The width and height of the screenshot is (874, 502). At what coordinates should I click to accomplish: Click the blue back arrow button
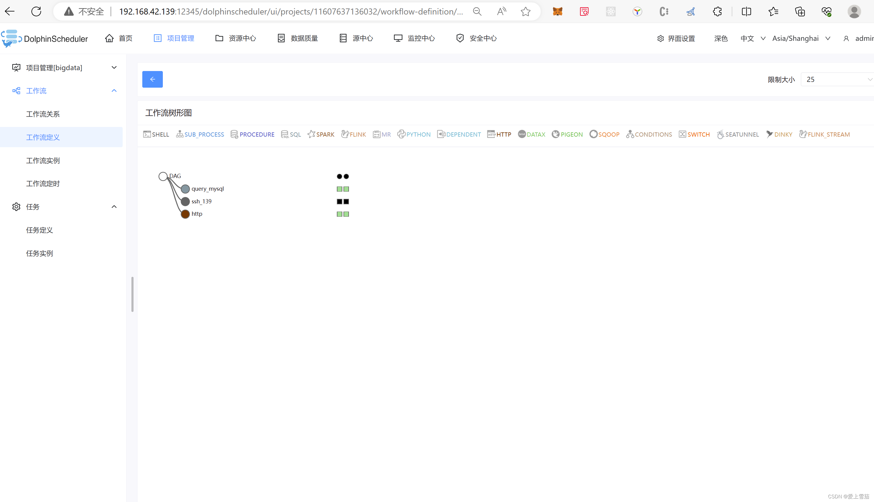[x=152, y=80]
